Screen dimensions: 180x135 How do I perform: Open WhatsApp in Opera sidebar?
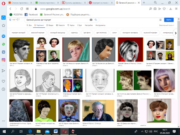click(4, 44)
